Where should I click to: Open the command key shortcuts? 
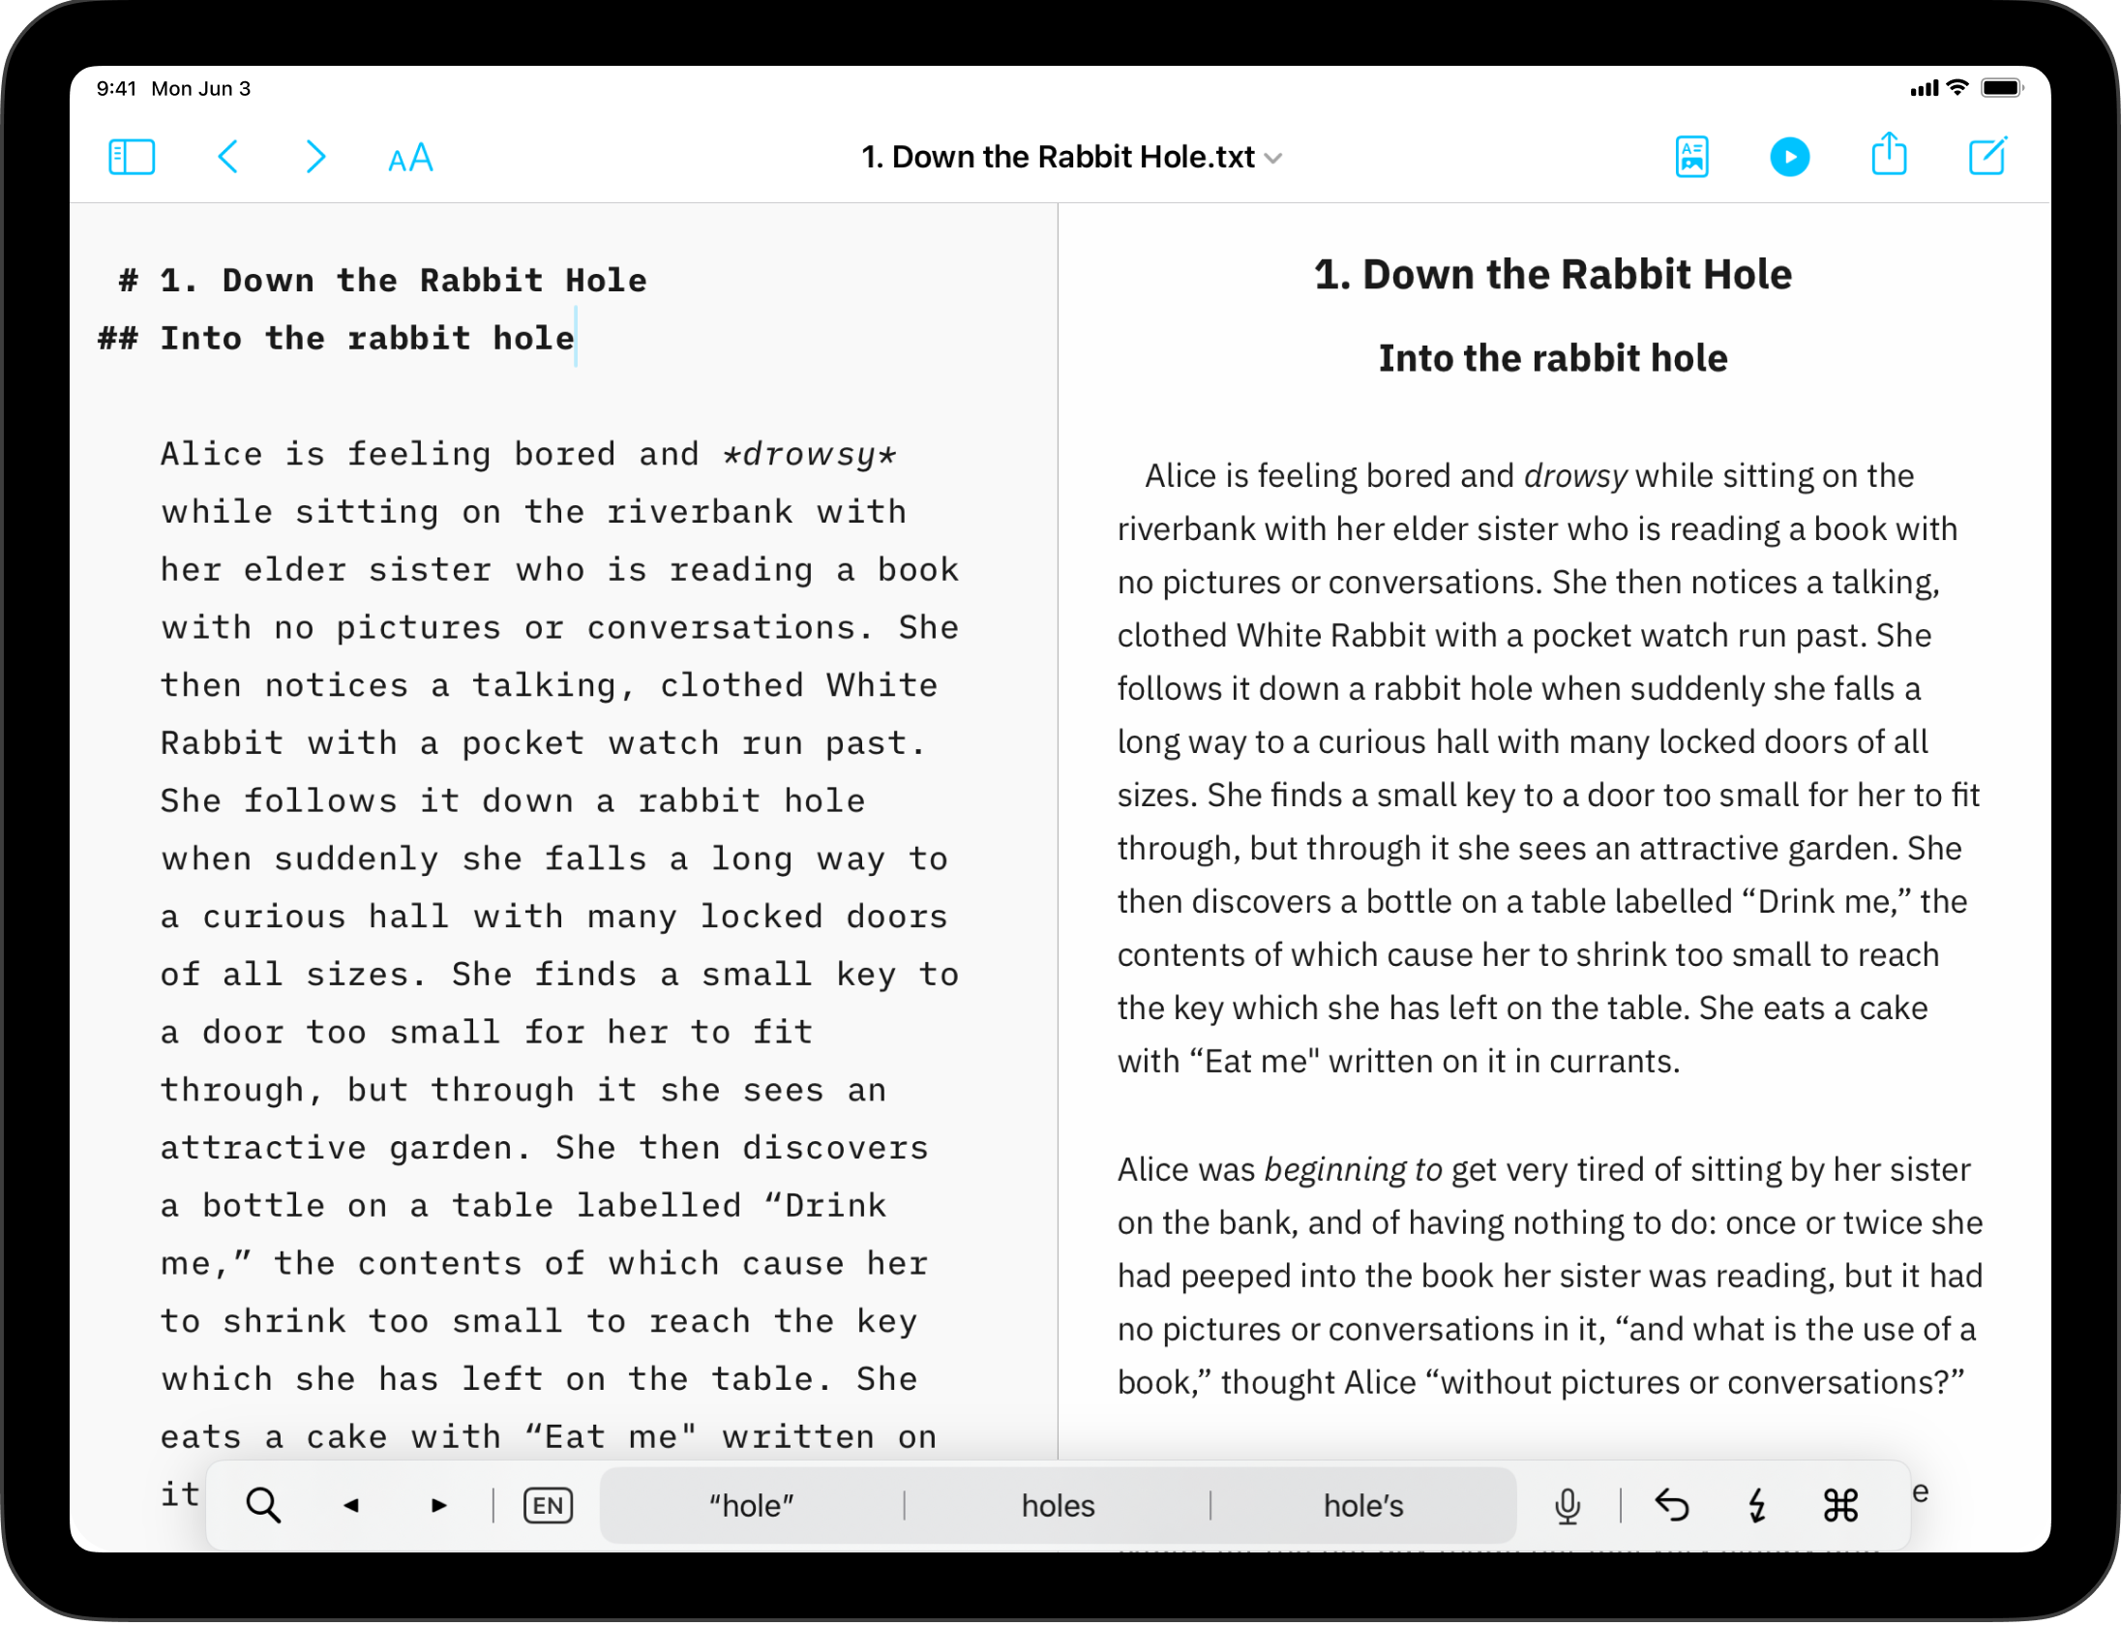coord(1840,1505)
